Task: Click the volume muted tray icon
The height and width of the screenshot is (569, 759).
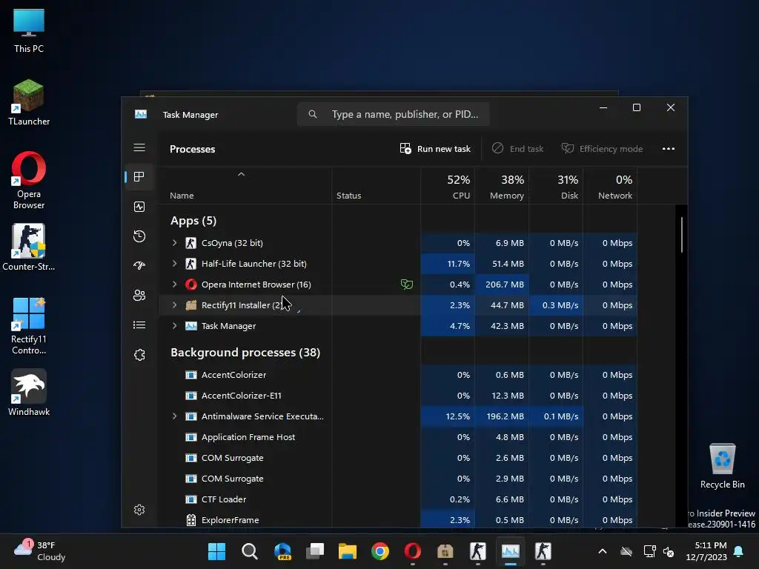Action: point(669,551)
